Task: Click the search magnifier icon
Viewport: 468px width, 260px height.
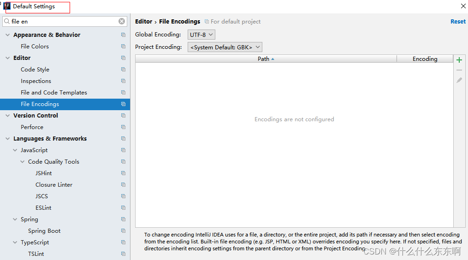Action: pos(7,21)
